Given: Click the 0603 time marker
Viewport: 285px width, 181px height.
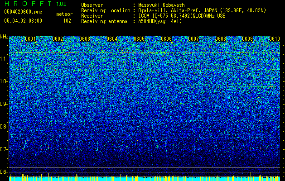Looking at the screenshot, I should point(85,39).
